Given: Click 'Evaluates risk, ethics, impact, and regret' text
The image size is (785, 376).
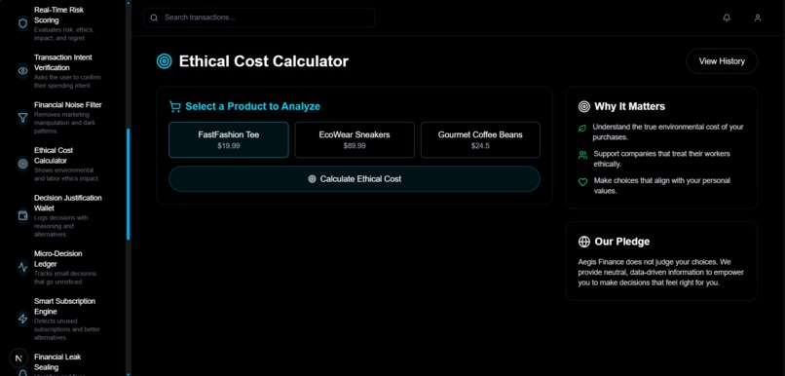Looking at the screenshot, I should click(63, 34).
